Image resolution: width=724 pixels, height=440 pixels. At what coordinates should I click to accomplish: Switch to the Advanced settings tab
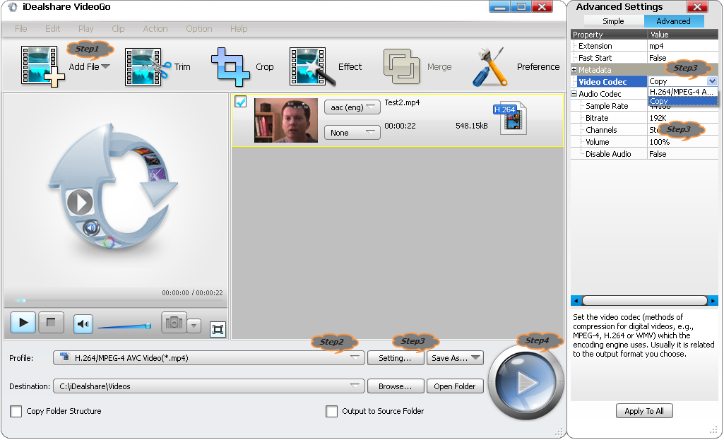(674, 21)
